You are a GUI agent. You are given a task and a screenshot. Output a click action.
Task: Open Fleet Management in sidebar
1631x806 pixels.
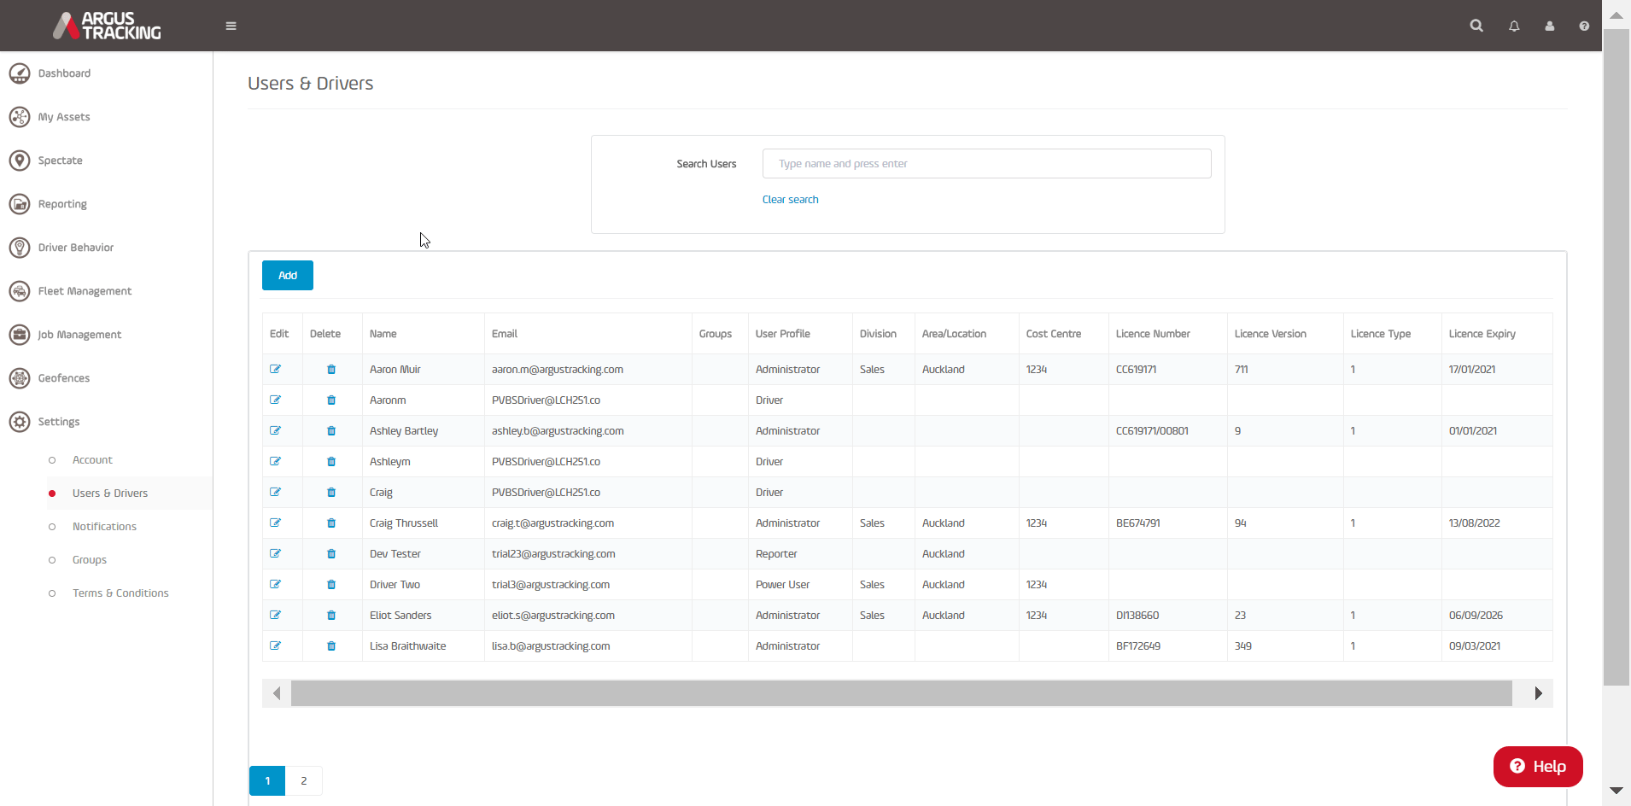click(x=85, y=291)
